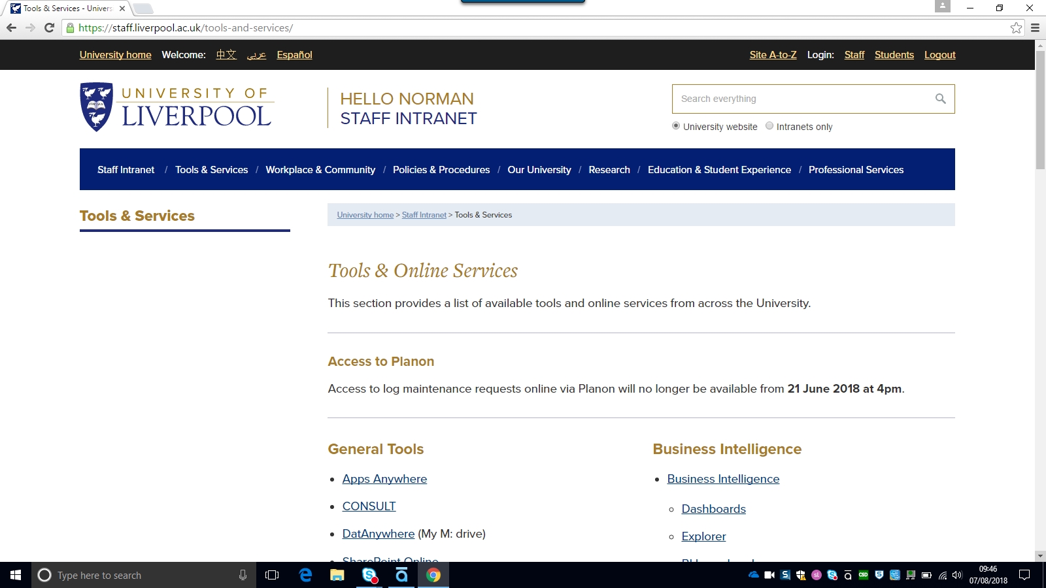
Task: Open the Wi-Fi network tray icon
Action: (x=942, y=576)
